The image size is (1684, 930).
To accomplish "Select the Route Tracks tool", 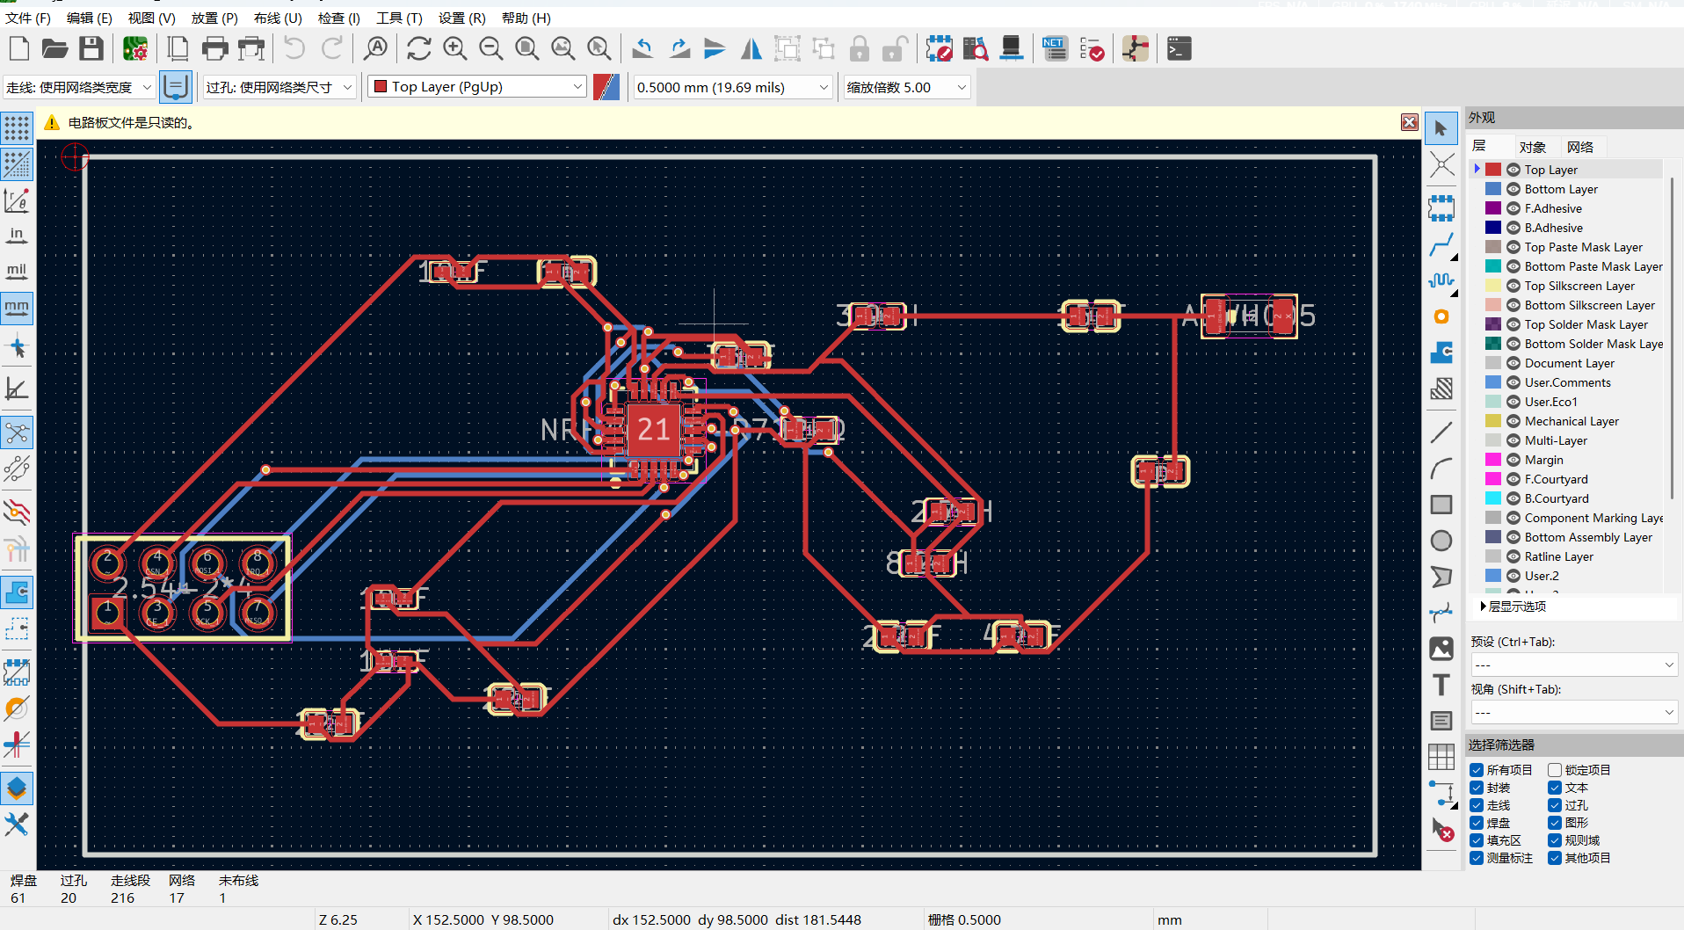I will (x=1441, y=245).
